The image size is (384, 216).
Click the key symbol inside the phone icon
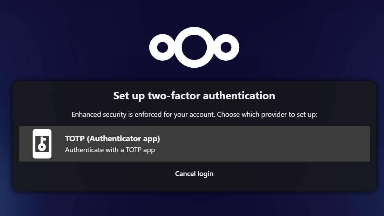click(42, 143)
